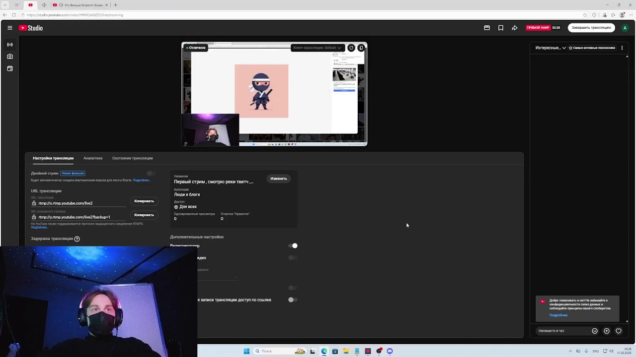Open Подробнее link in chat welcome notice
This screenshot has width=636, height=357.
[558, 315]
